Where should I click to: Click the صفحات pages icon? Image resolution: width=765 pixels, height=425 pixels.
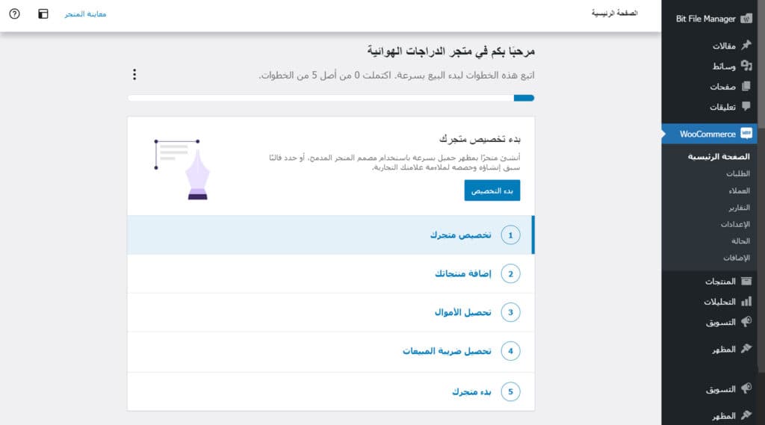coord(746,86)
